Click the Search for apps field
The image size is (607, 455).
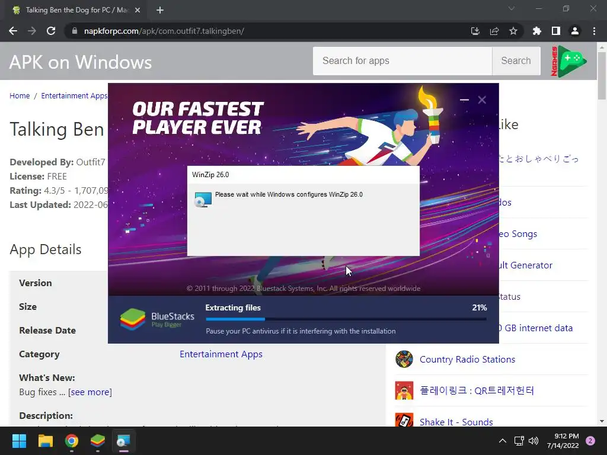click(x=402, y=61)
